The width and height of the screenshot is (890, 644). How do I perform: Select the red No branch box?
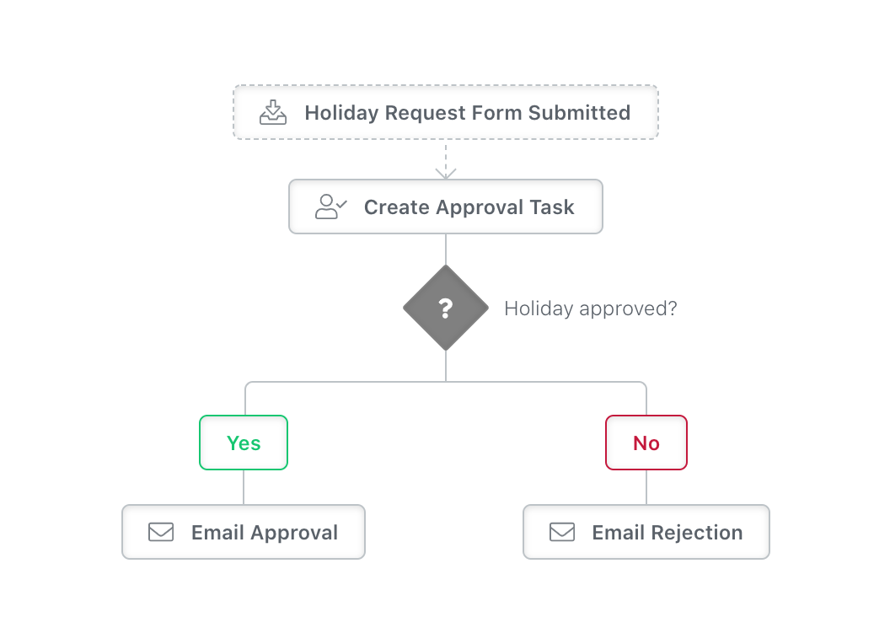(646, 443)
